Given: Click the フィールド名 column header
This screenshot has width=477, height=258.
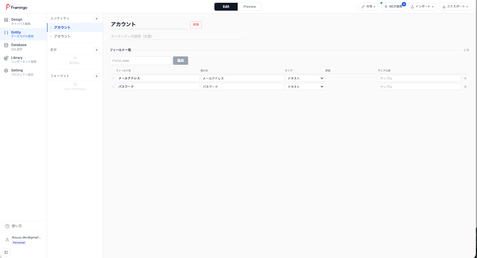Looking at the screenshot, I should [123, 71].
